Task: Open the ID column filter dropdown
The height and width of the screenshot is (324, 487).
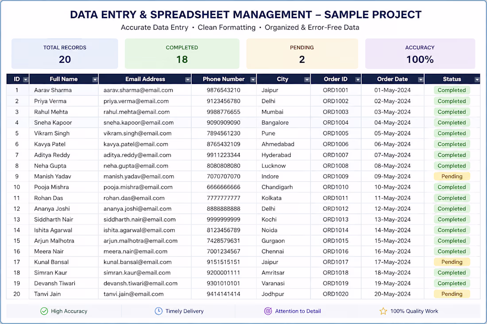Action: (x=26, y=80)
